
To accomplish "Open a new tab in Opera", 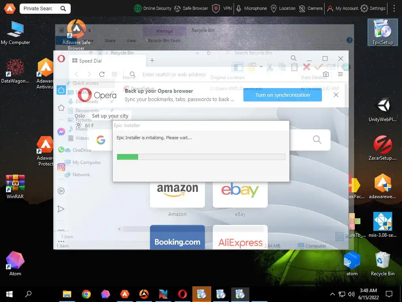I will point(152,60).
